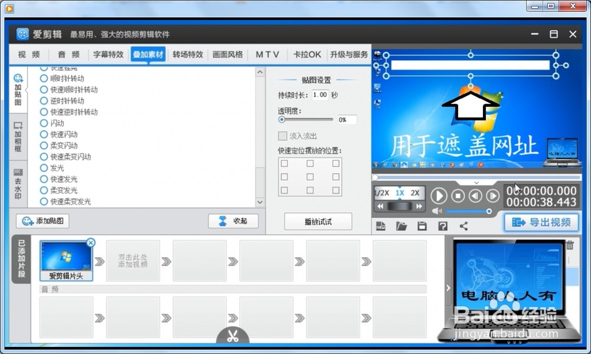Click the fast-forward arrows on jog control

coord(419,206)
